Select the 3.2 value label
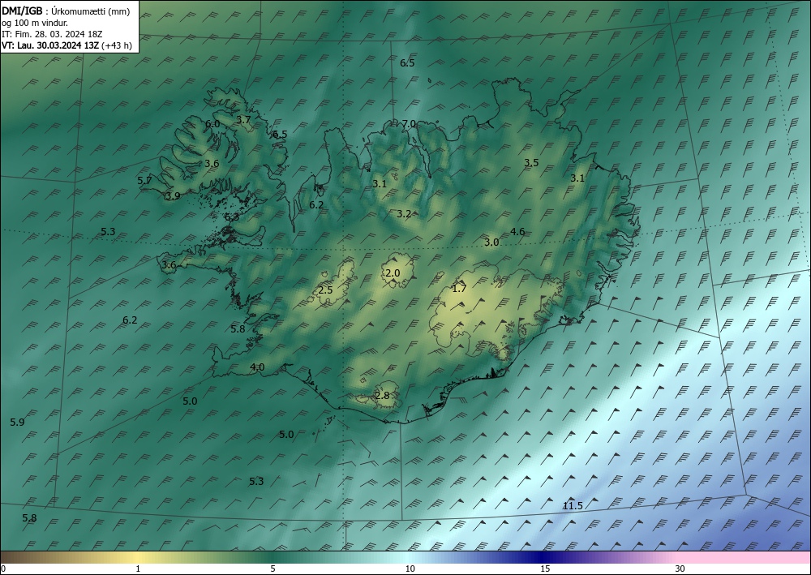Screen dimensions: 811x575 coord(404,213)
